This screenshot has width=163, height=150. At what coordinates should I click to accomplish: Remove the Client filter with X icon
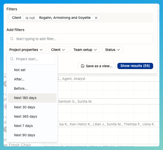pos(96,18)
